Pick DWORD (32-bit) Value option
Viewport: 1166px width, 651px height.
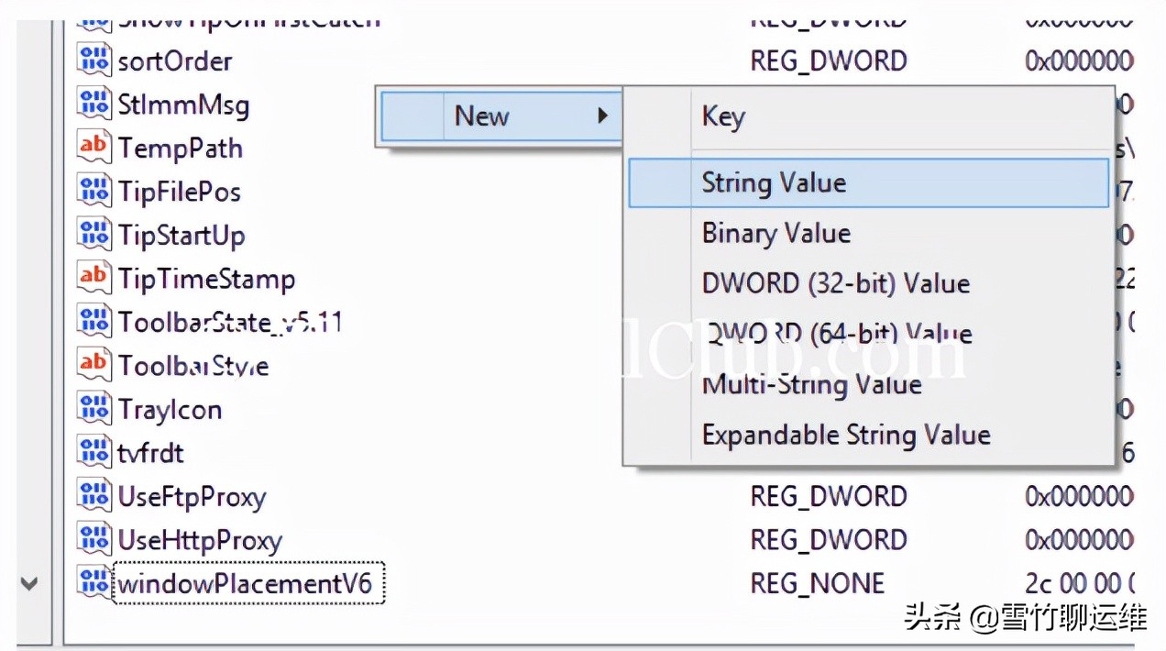[835, 283]
